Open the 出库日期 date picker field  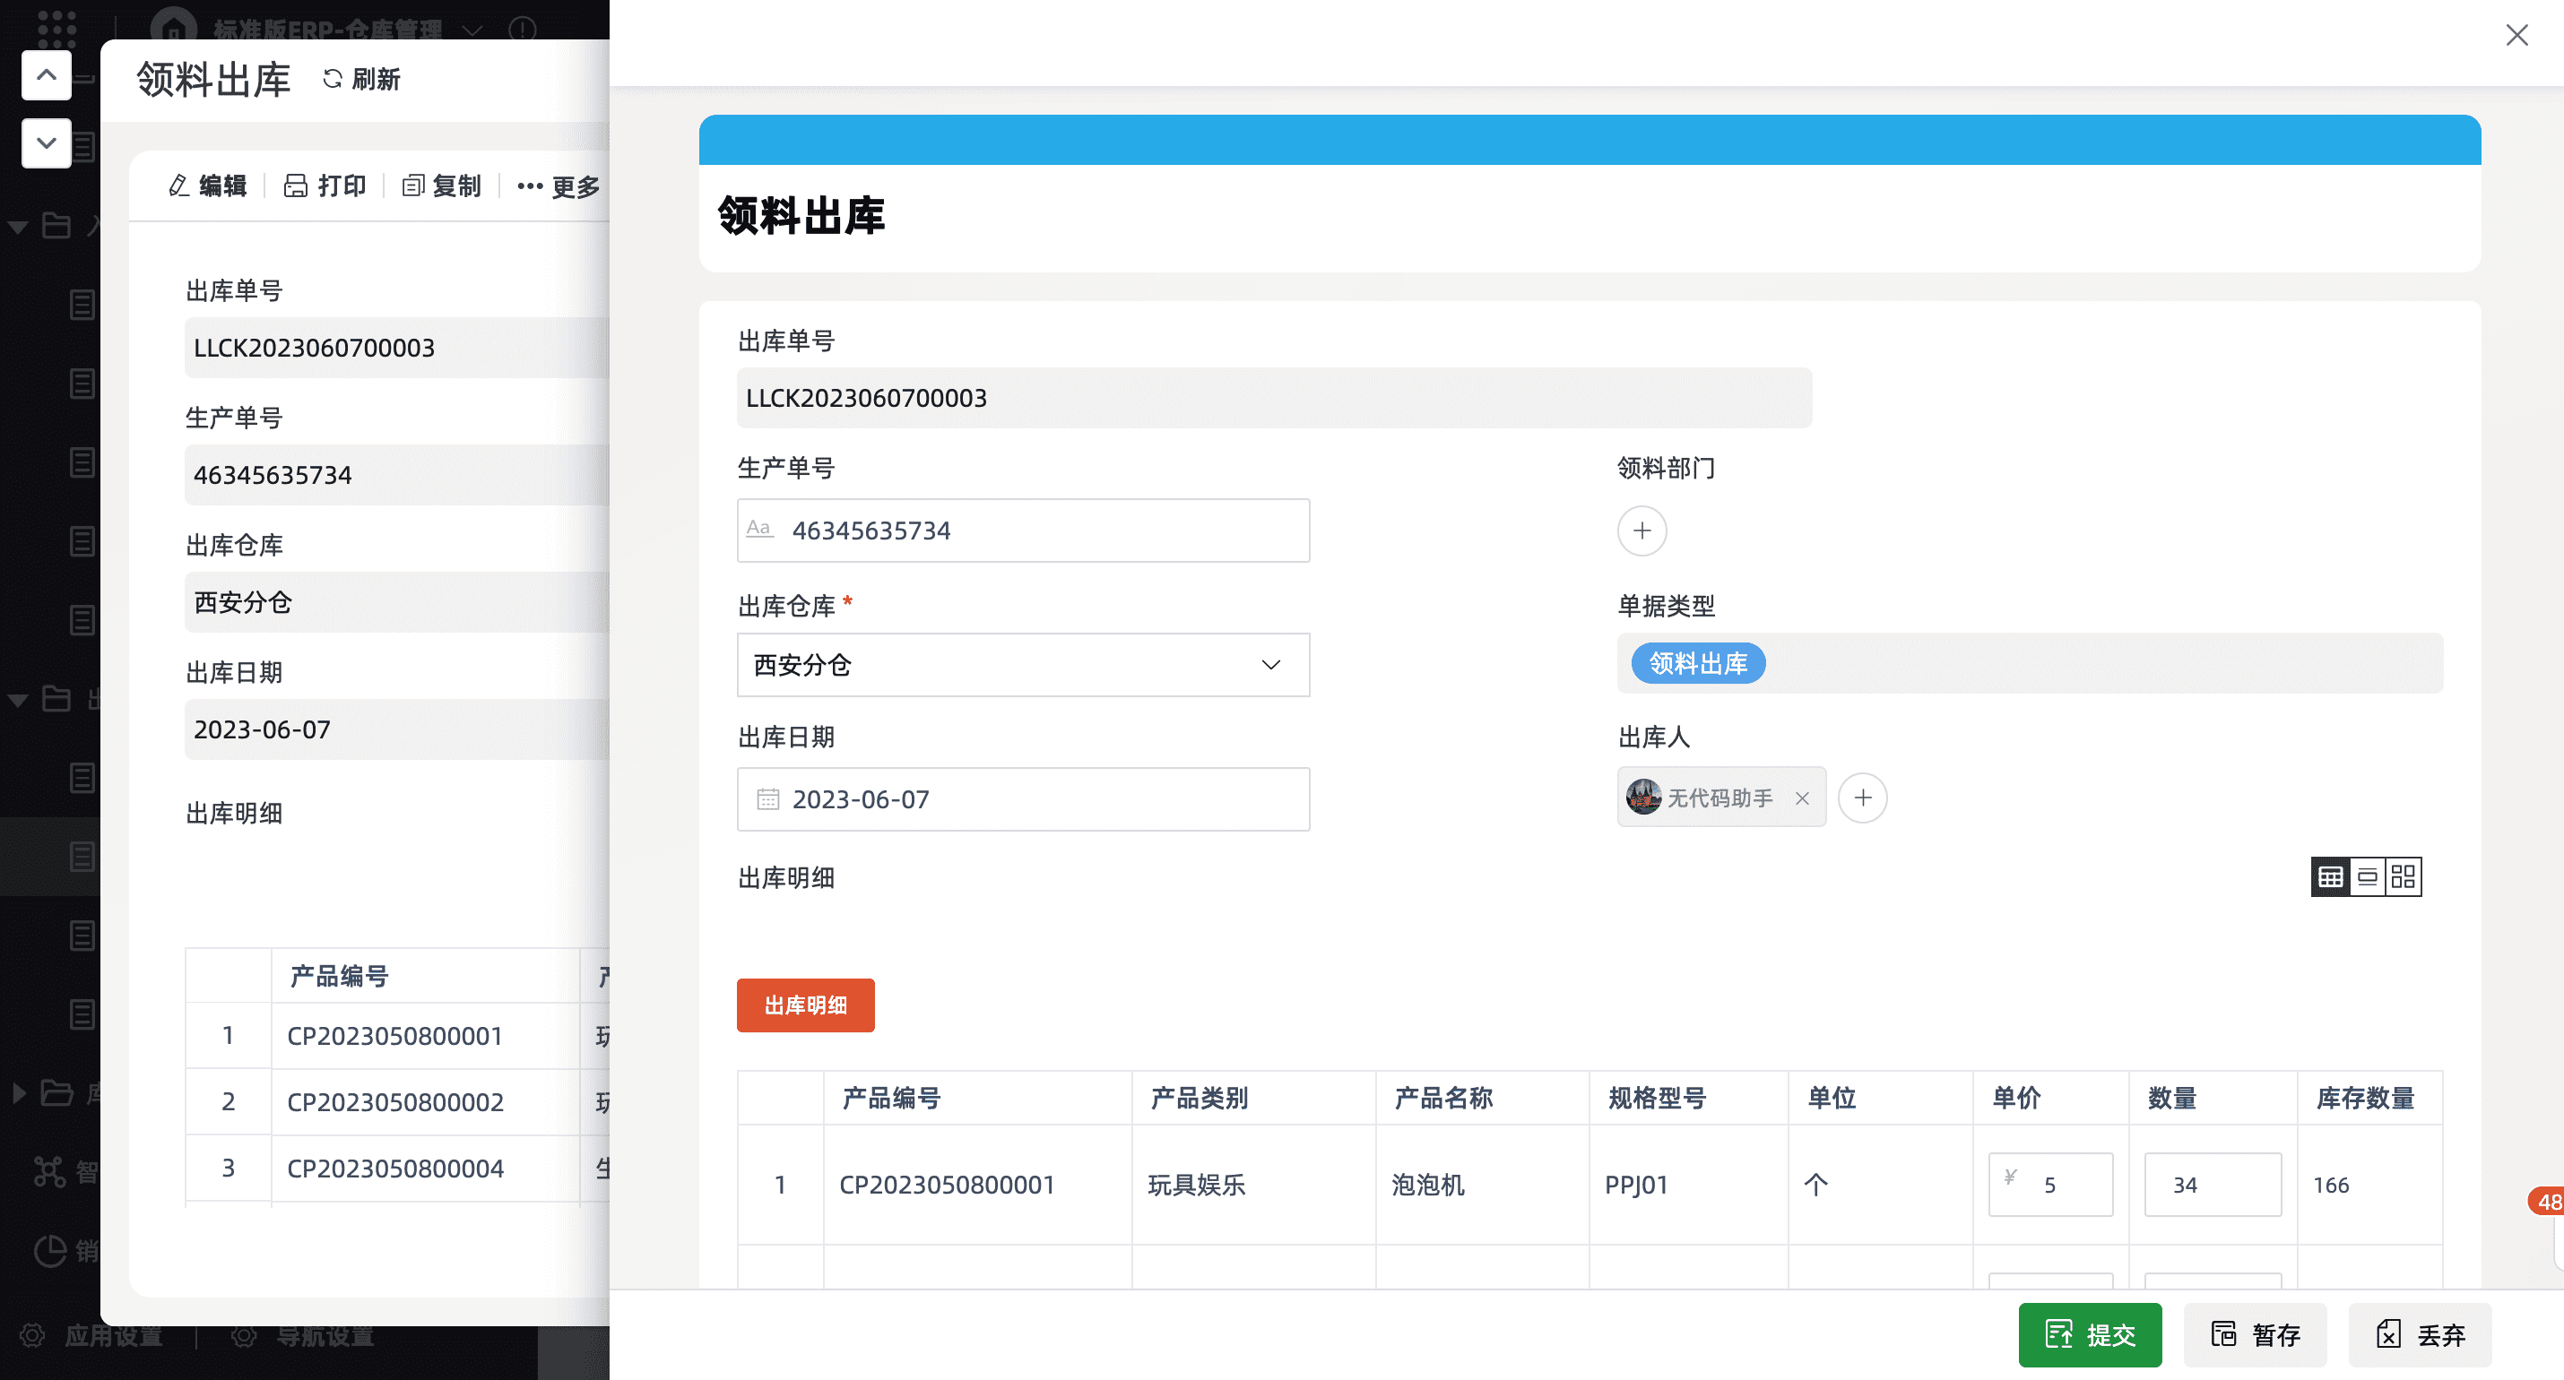tap(1022, 799)
